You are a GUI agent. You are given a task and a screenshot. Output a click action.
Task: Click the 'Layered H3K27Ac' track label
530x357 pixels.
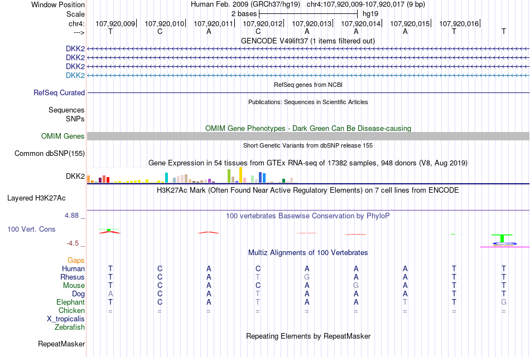(x=36, y=198)
